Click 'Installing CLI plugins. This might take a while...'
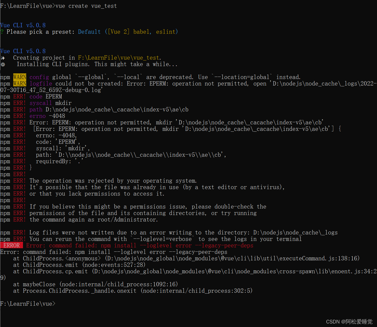 (x=97, y=64)
